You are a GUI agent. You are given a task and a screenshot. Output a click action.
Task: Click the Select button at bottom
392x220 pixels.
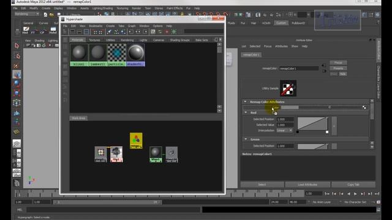coord(262,185)
